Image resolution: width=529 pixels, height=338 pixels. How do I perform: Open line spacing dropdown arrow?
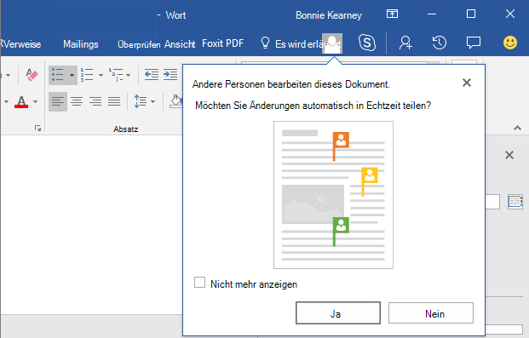click(x=152, y=101)
